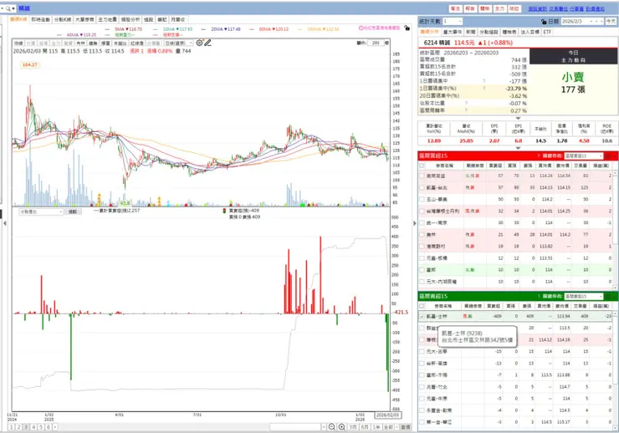Open dropdown arrow next to 全部 button
The image size is (619, 433).
click(x=396, y=427)
